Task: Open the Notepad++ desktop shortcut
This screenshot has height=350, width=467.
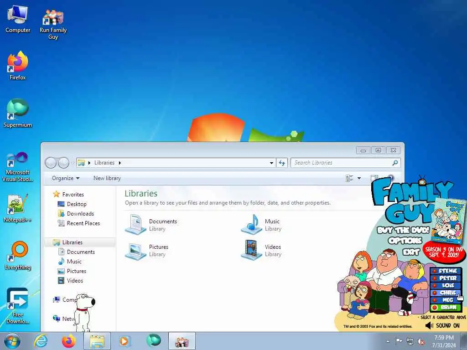Action: click(x=18, y=208)
